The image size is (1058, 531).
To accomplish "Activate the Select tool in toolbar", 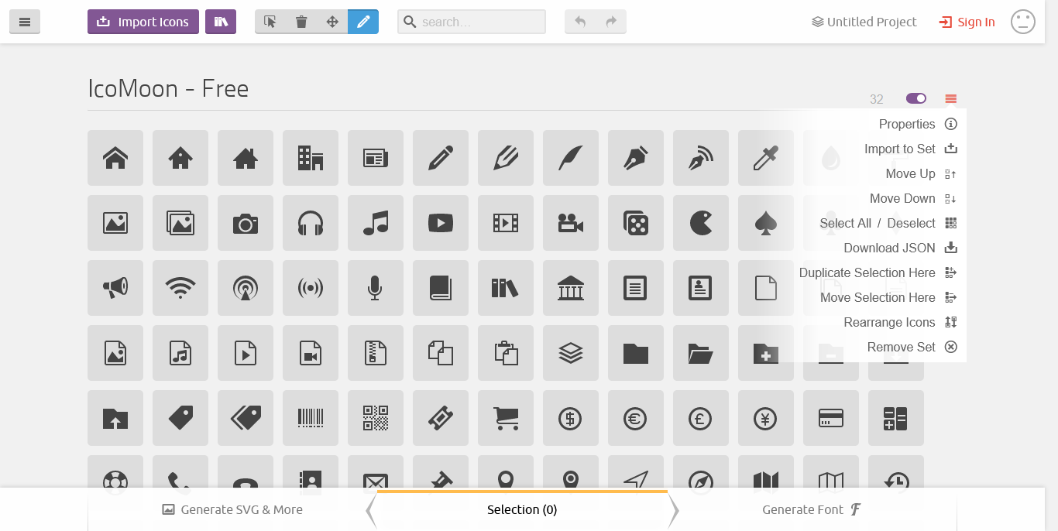I will pos(270,22).
